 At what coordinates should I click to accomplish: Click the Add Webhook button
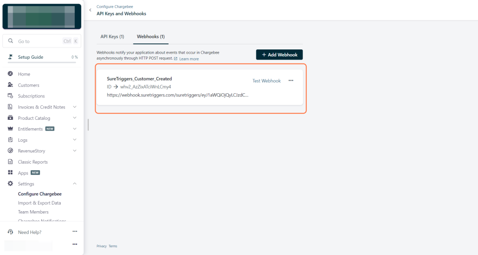279,55
